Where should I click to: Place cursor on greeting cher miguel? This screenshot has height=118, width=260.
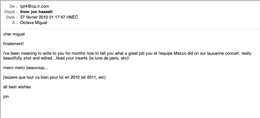pyautogui.click(x=14, y=34)
